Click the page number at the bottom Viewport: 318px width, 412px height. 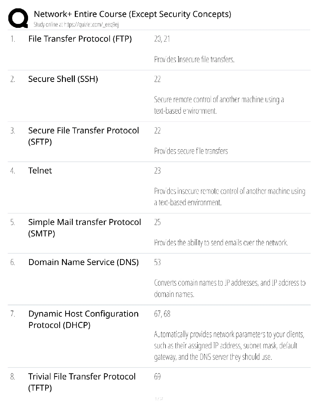coord(159,399)
